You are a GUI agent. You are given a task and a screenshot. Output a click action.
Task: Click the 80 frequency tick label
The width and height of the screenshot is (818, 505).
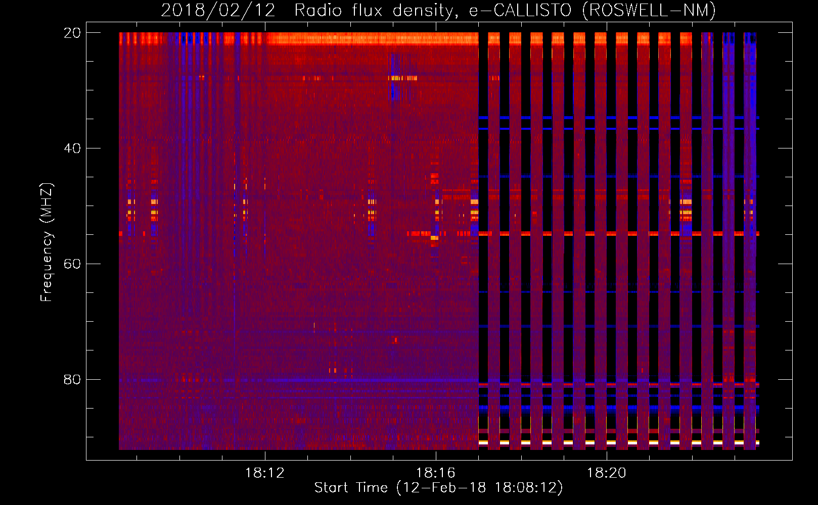coord(72,379)
